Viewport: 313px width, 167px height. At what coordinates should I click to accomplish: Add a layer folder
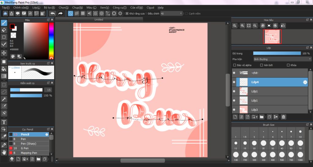pos(262,117)
